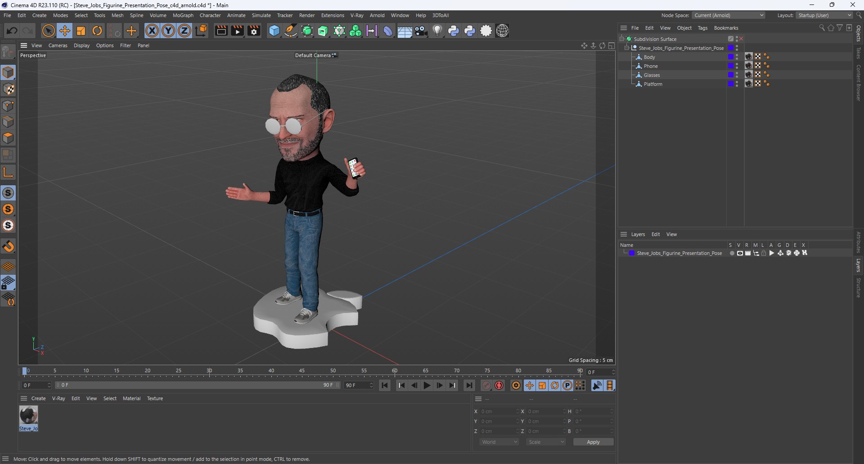This screenshot has width=864, height=464.
Task: Click the Record Active Objects button
Action: point(486,385)
